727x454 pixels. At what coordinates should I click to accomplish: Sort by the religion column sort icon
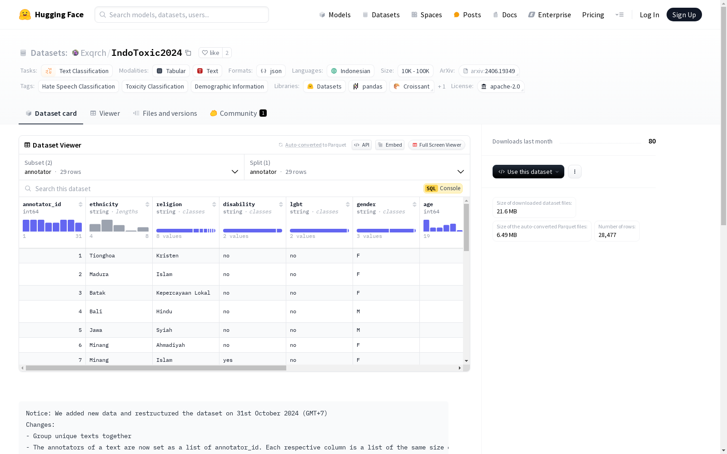(x=214, y=204)
